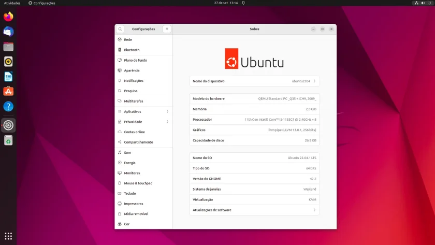Screen dimensions: 435x245
Task: Click the search icon in Configurações header
Action: pos(120,29)
